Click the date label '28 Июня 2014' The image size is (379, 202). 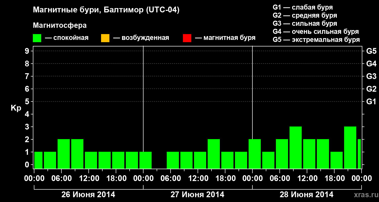[x=306, y=195]
